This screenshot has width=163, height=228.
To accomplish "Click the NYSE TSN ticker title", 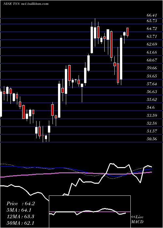I will point(12,4).
